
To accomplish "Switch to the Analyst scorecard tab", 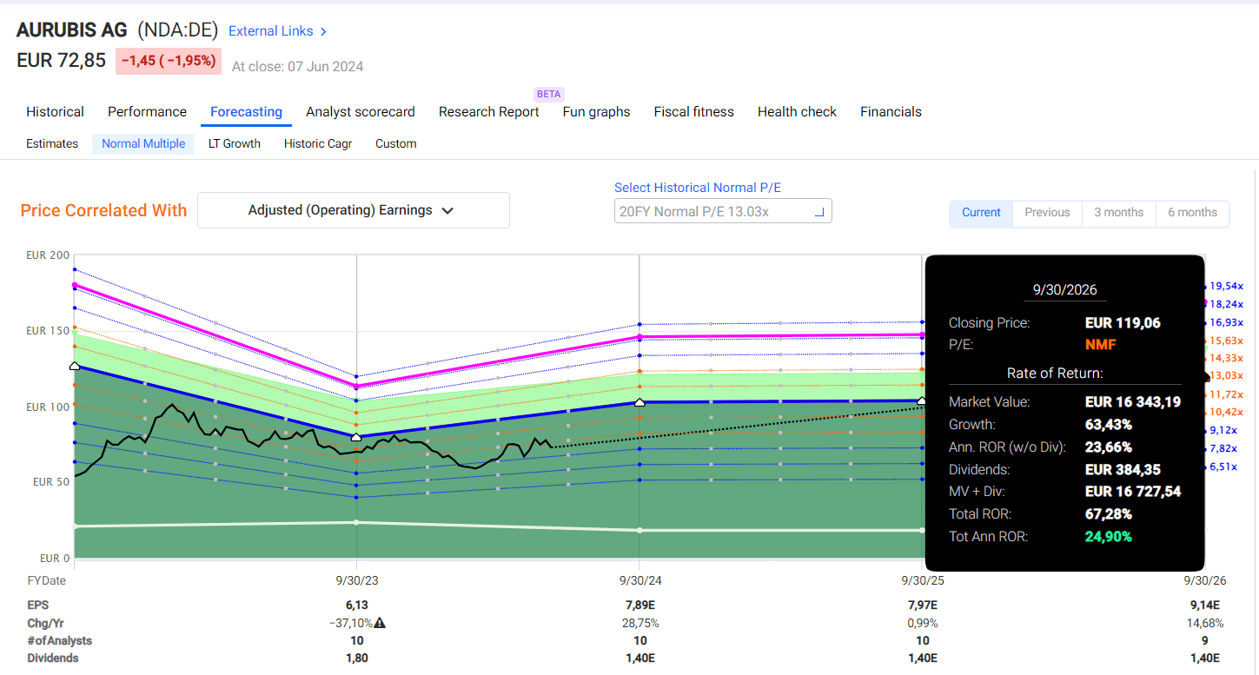I will [360, 112].
